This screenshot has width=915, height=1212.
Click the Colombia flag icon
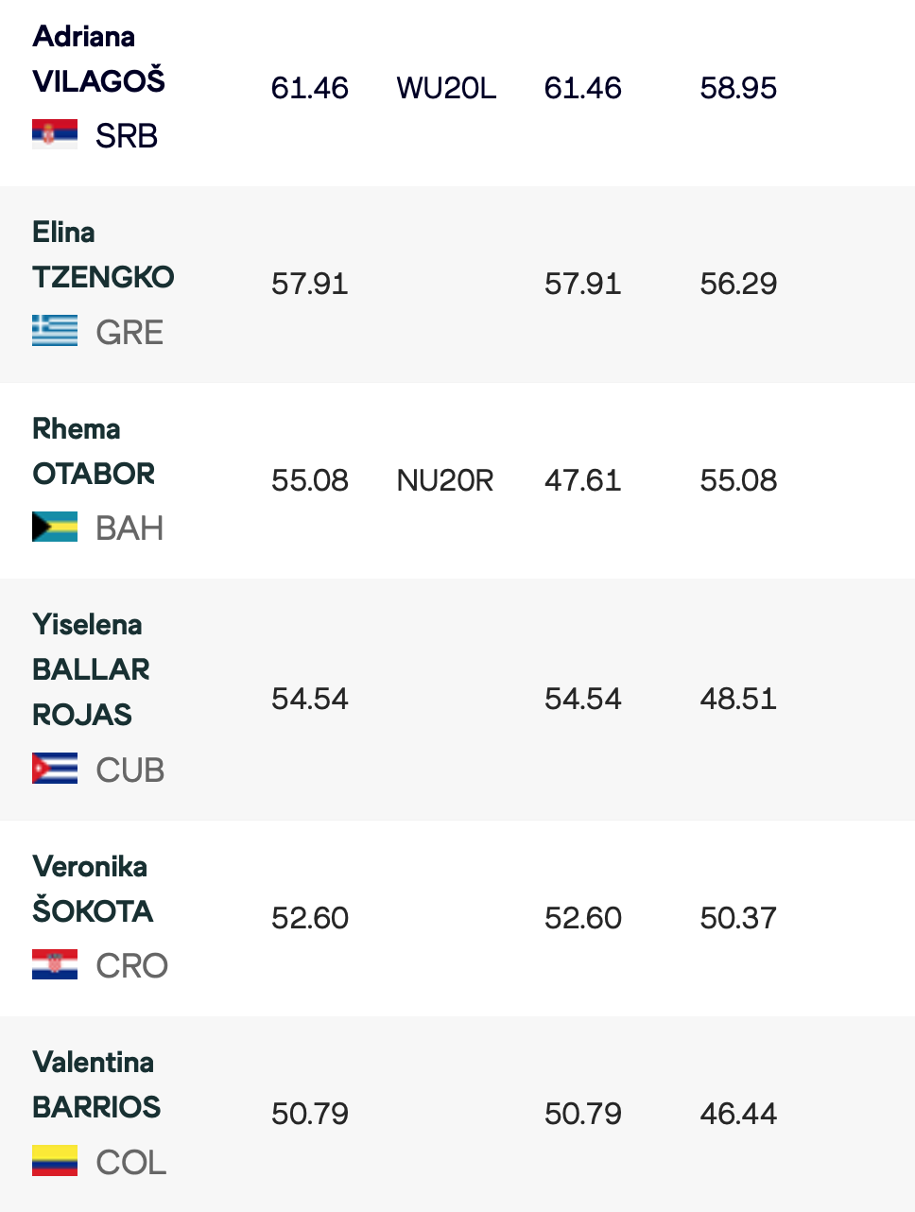[55, 1160]
